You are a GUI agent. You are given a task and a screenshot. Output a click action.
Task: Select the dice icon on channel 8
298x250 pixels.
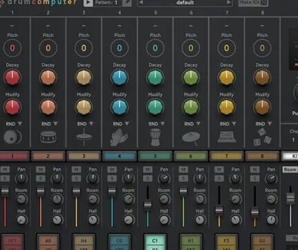pyautogui.click(x=262, y=137)
